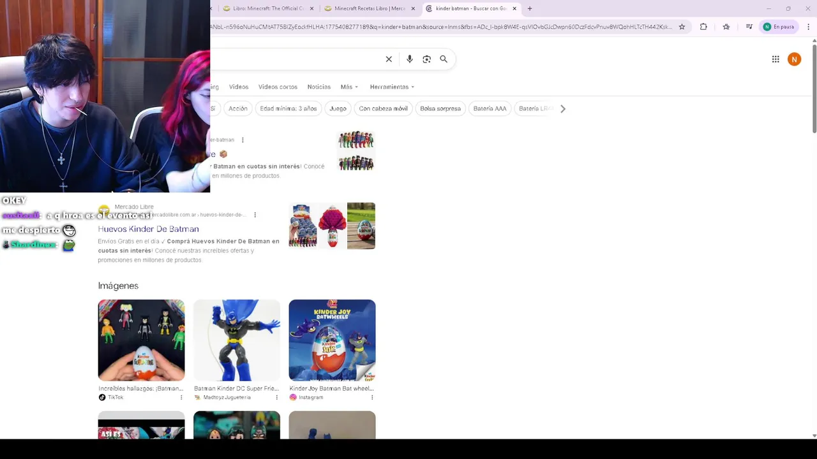
Task: Switch to the 'Libro: Minecraft: The Official' tab
Action: 268,8
